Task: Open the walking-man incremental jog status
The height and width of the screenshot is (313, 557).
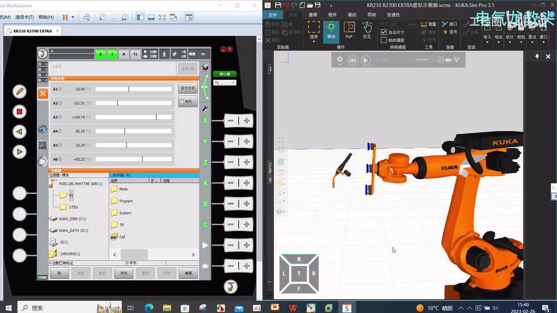Action: 164,54
